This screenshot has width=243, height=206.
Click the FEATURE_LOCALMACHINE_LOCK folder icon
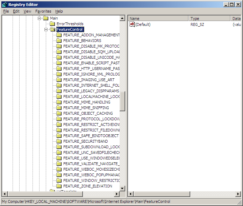pyautogui.click(x=59, y=97)
